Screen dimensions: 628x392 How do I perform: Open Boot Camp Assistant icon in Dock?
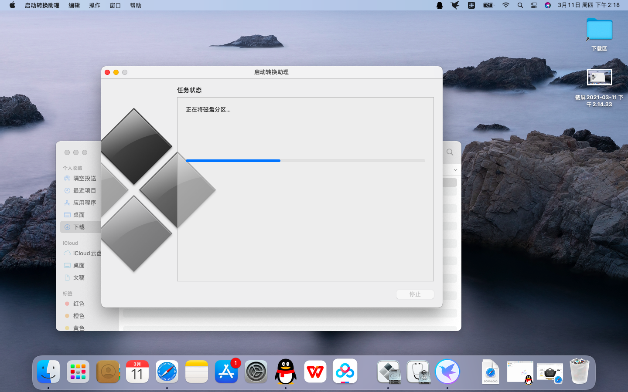(x=389, y=372)
